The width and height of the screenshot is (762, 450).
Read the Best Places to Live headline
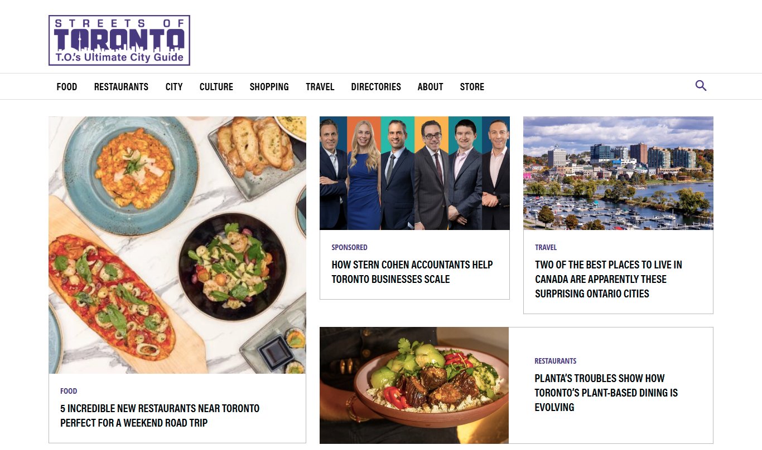(x=609, y=279)
